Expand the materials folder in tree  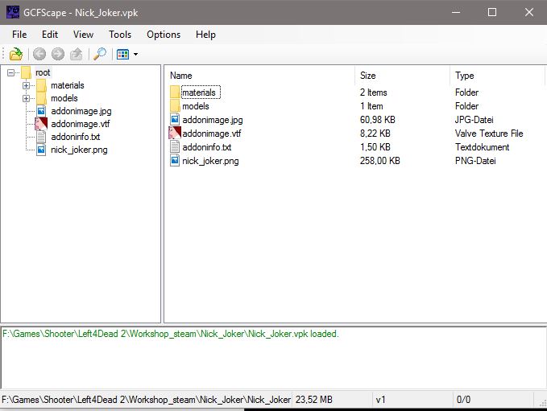(26, 85)
